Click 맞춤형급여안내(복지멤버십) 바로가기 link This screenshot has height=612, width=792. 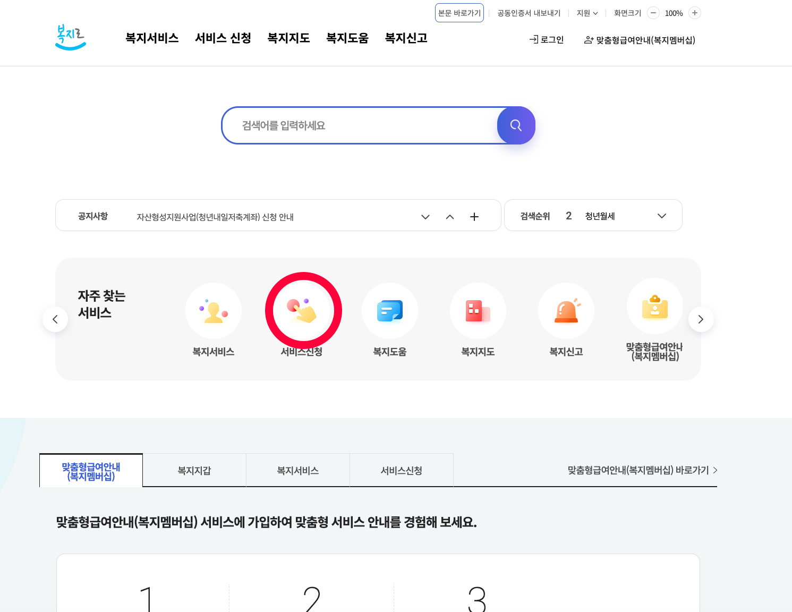[x=643, y=470]
